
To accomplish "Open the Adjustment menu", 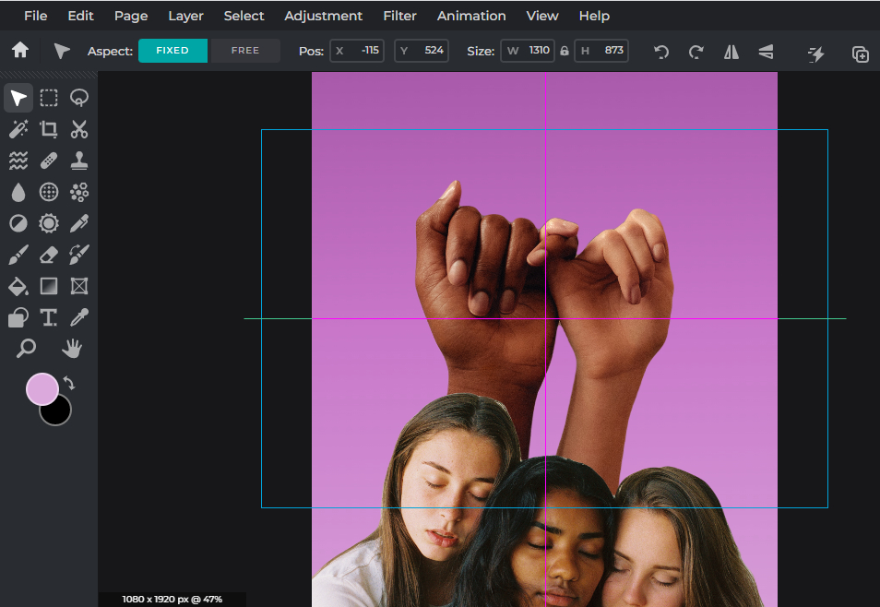I will pos(323,16).
